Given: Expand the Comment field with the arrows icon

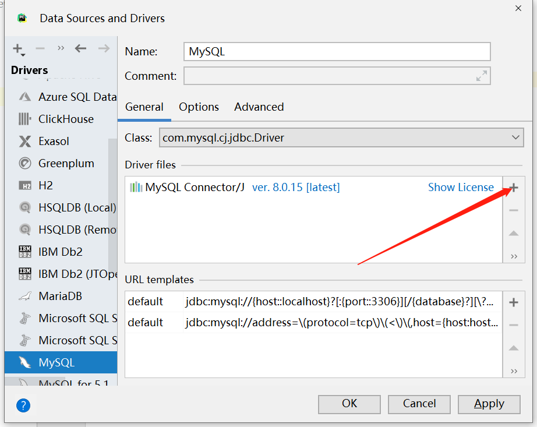Looking at the screenshot, I should point(482,76).
